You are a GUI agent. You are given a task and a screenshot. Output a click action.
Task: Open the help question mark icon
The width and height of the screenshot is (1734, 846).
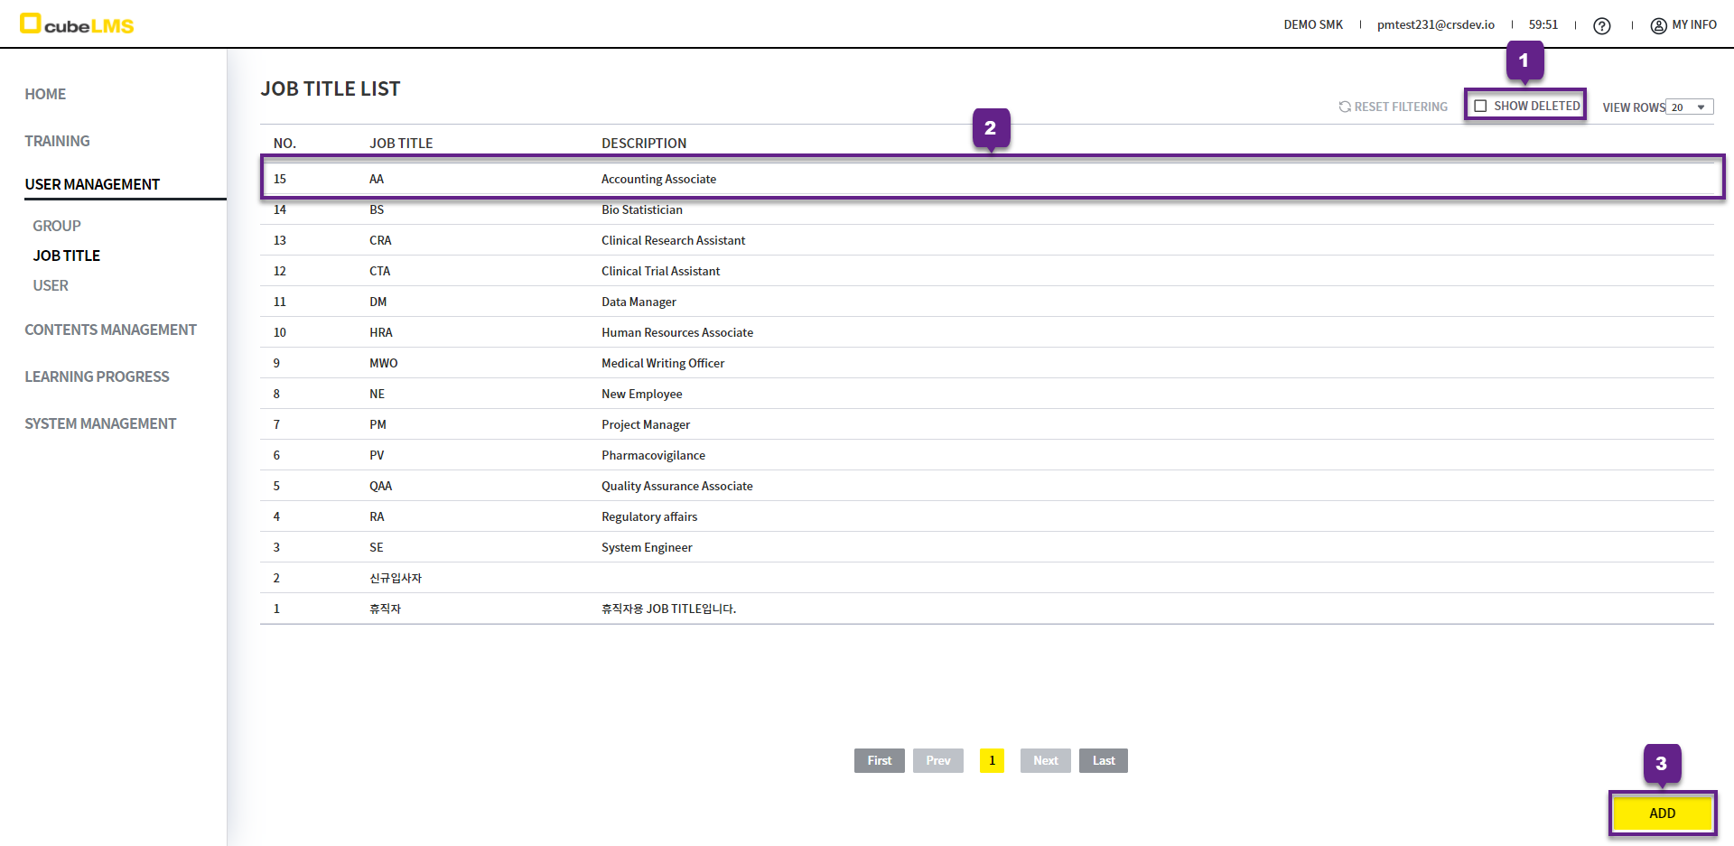click(1601, 26)
